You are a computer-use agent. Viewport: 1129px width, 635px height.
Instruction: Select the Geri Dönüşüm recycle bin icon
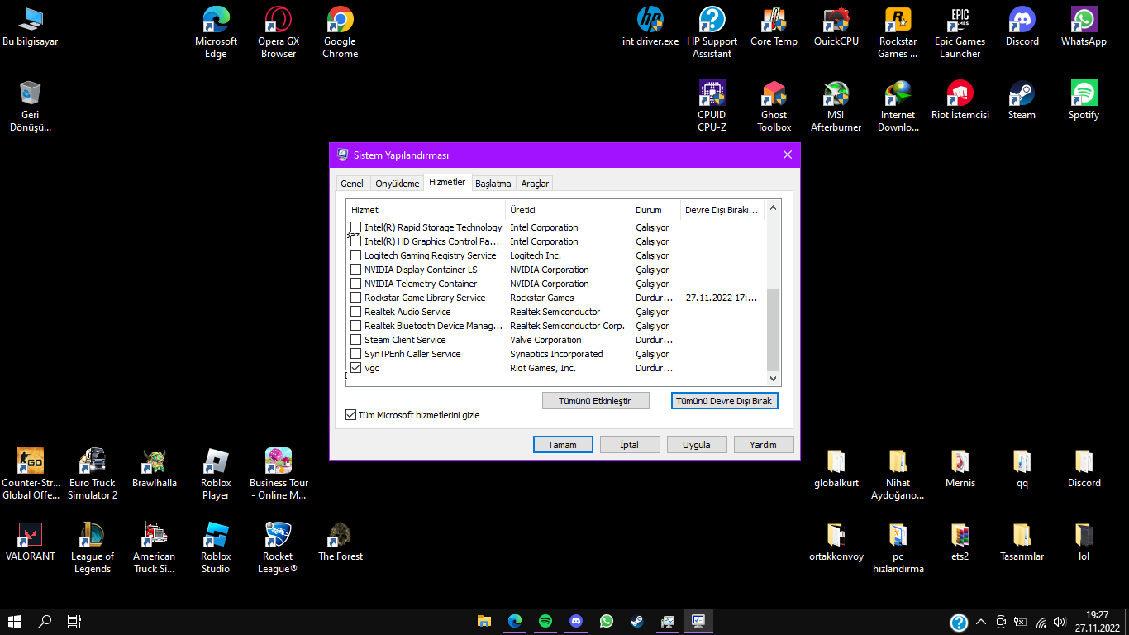pyautogui.click(x=31, y=106)
